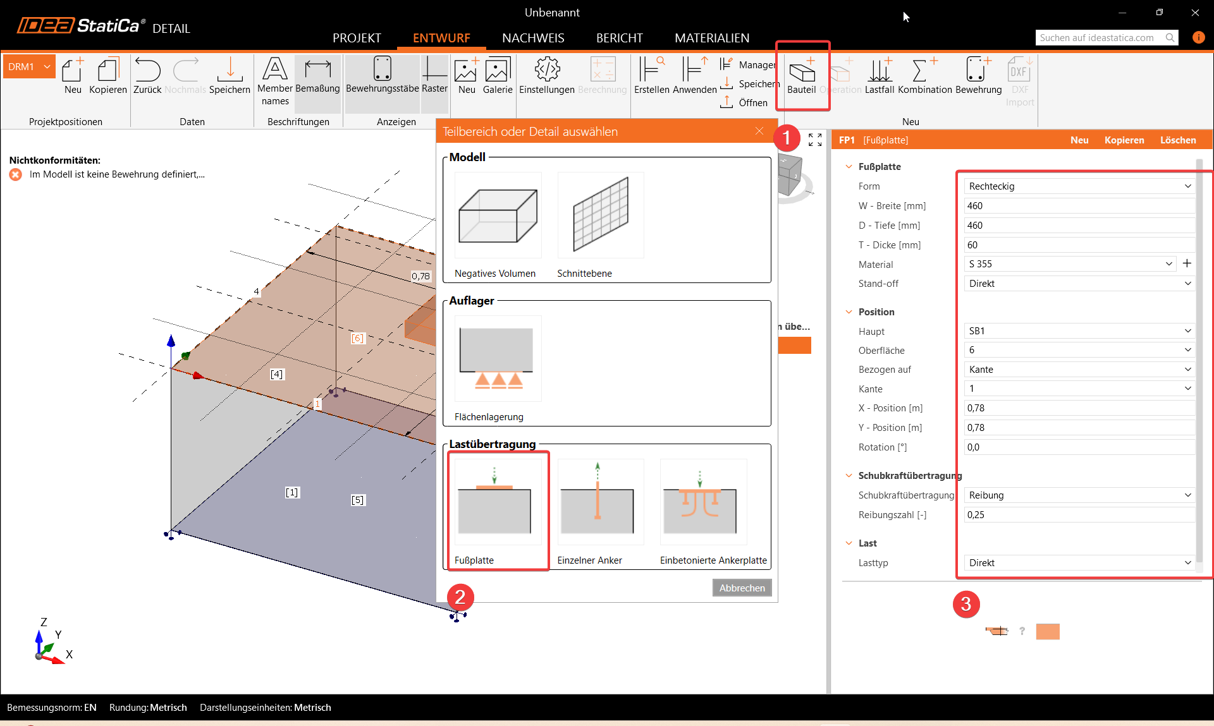The width and height of the screenshot is (1214, 726).
Task: Select the Fußplatte load transfer thumbnail
Action: tap(498, 502)
